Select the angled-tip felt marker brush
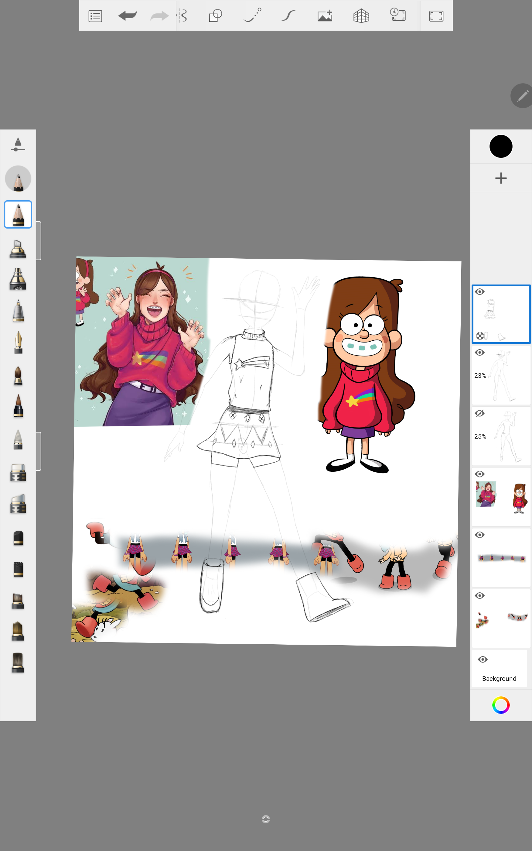Screen dimensions: 532x851 click(18, 504)
